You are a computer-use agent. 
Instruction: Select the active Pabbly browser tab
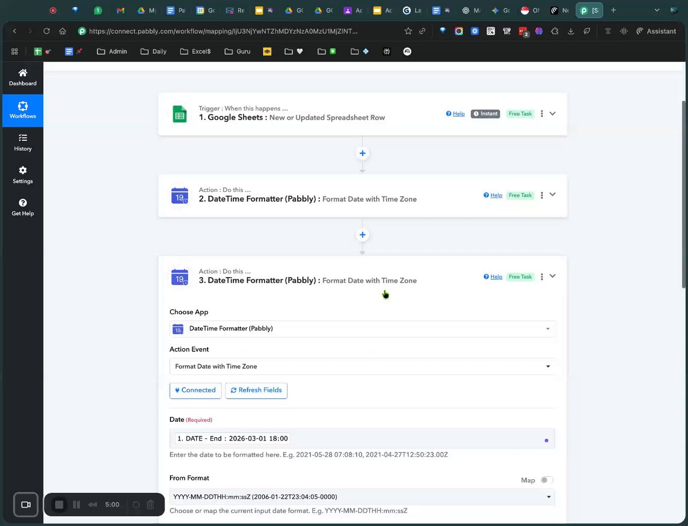(x=590, y=10)
